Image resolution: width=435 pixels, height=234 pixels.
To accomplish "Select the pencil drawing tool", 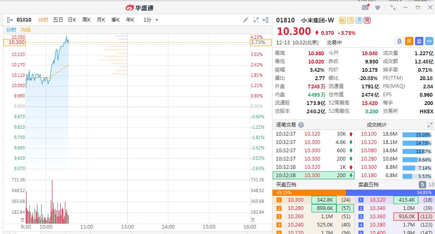I will pos(245,19).
